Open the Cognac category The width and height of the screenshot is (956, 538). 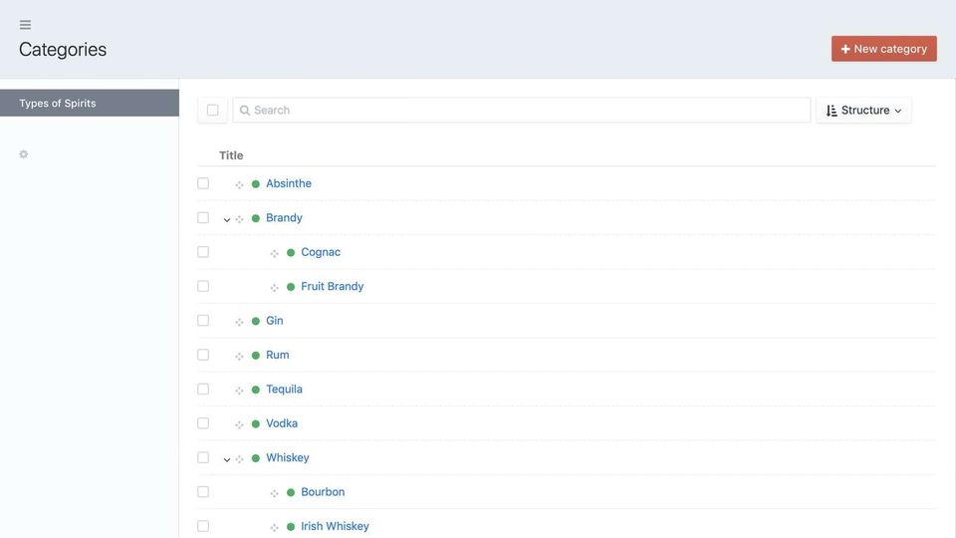click(x=321, y=252)
